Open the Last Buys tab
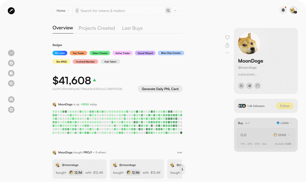The image size is (306, 182). click(132, 28)
